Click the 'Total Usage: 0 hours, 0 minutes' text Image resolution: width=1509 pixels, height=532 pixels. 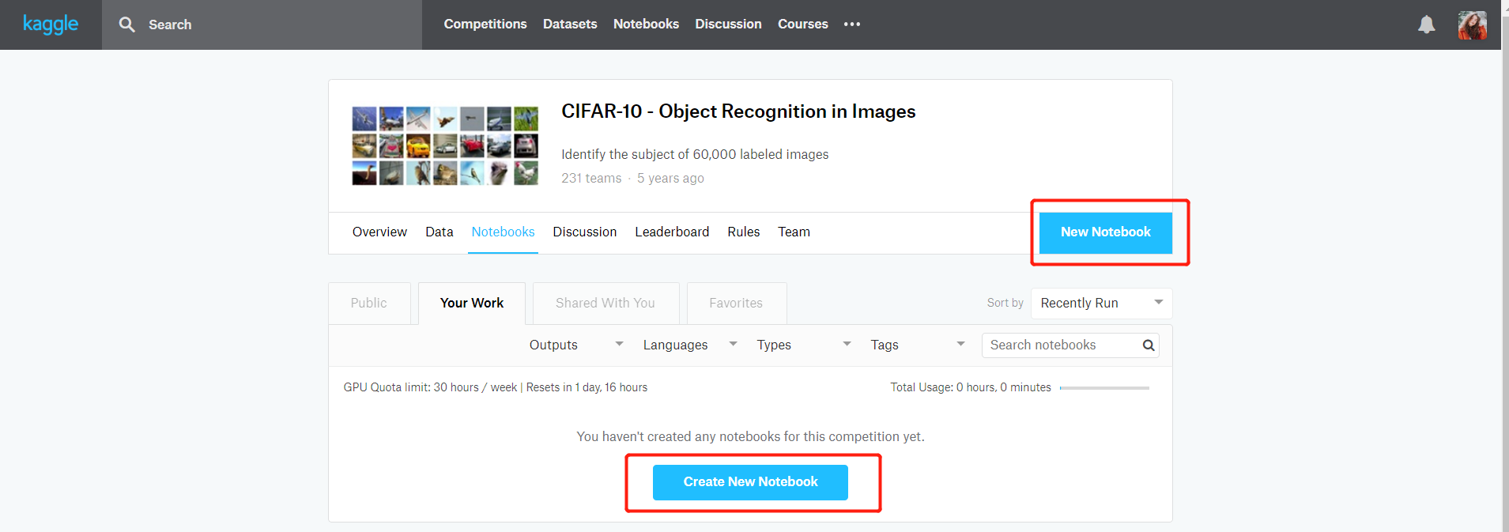coord(971,387)
